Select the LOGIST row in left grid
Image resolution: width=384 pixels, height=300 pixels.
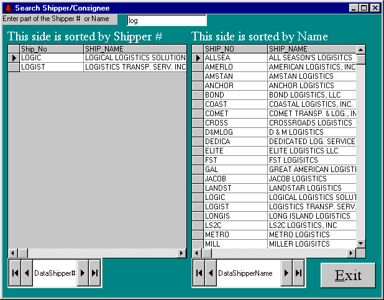[51, 67]
